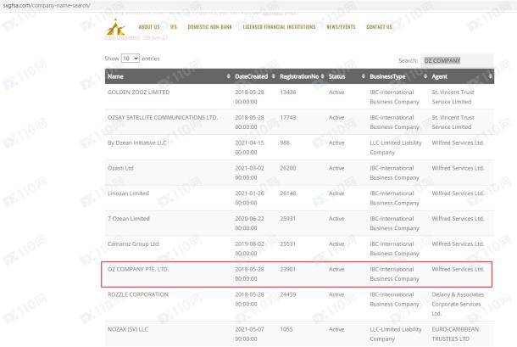Click date 2020-06-22 cell
The height and width of the screenshot is (347, 517).
tap(249, 223)
